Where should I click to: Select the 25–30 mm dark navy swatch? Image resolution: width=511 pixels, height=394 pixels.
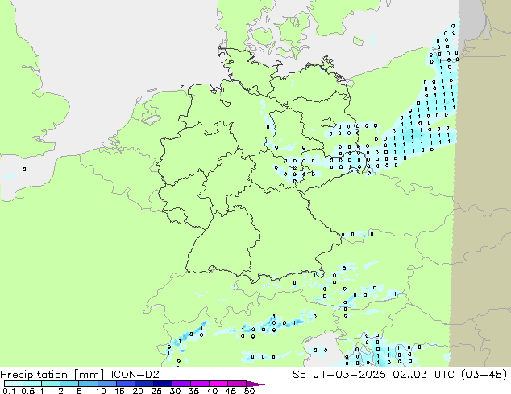[163, 384]
